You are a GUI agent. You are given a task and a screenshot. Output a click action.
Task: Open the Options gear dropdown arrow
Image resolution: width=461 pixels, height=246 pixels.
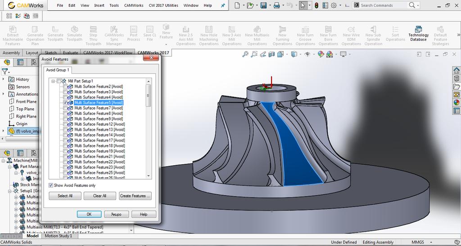340,5
